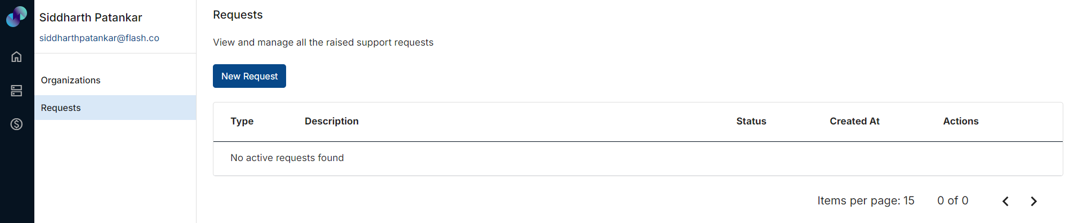
Task: Open the Home icon in sidebar
Action: (16, 57)
